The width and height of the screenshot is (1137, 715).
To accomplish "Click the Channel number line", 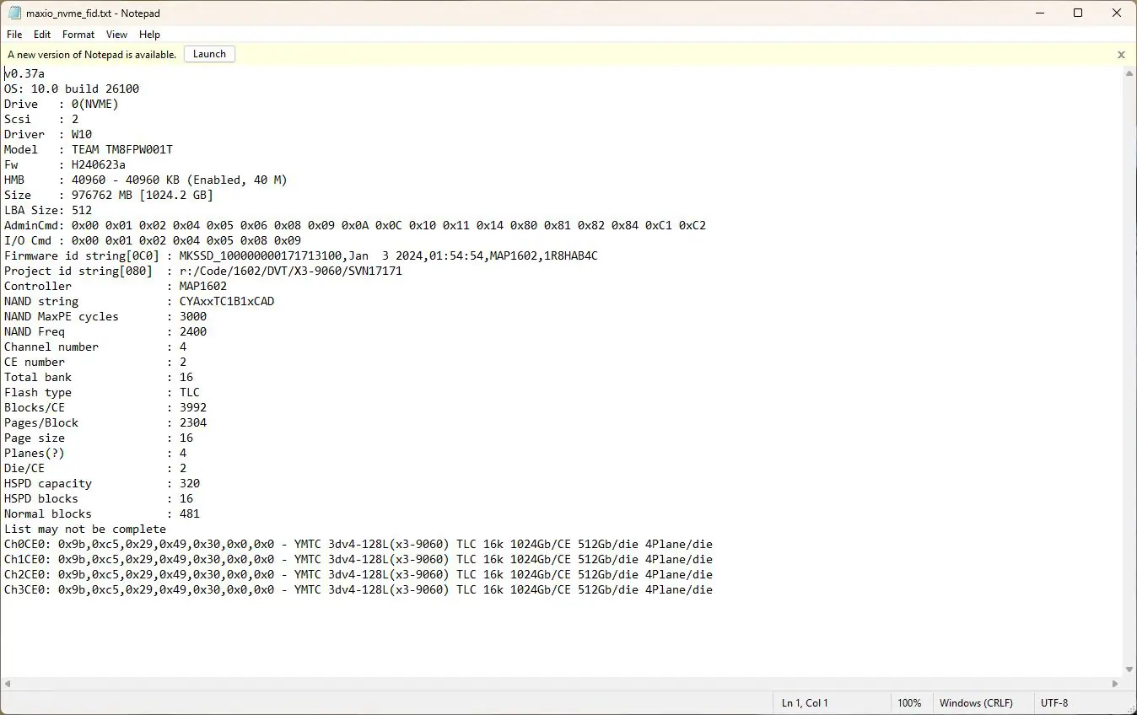I will [x=95, y=347].
